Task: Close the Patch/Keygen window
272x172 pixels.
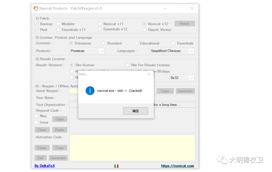Action: point(192,8)
